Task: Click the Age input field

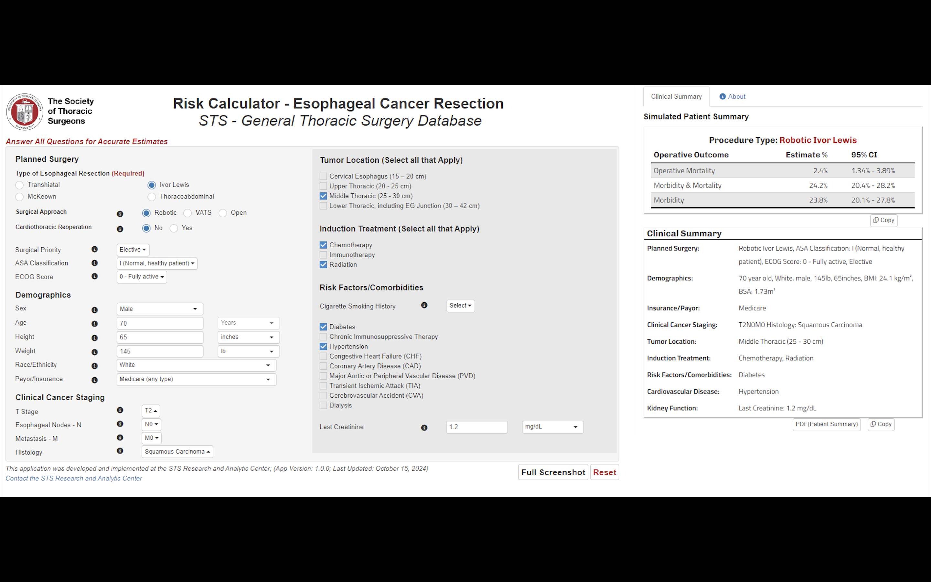Action: (160, 323)
